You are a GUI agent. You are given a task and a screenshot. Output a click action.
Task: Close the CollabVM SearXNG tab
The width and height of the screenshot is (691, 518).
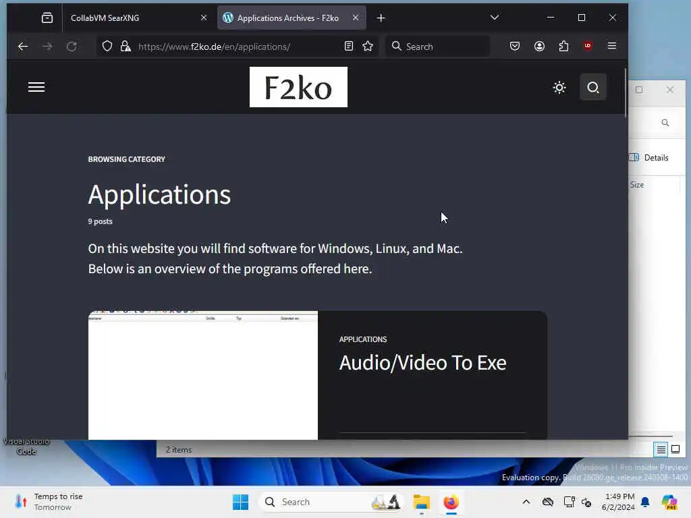click(204, 18)
